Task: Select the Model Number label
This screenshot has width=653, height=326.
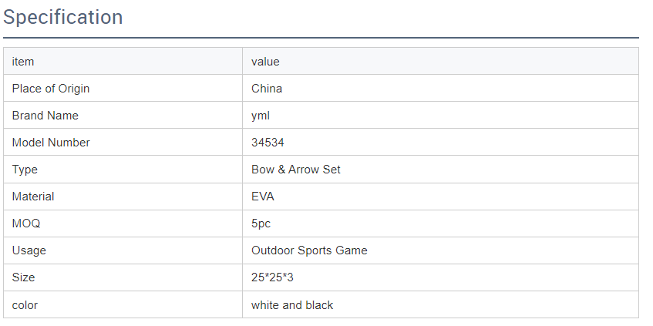Action: [51, 143]
